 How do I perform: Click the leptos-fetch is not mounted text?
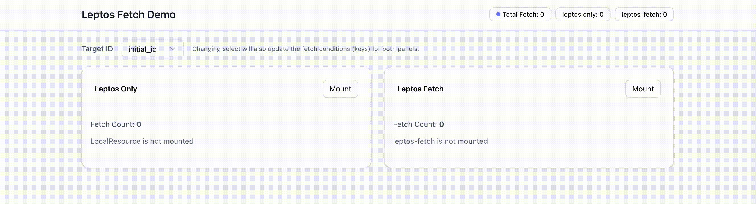(440, 141)
